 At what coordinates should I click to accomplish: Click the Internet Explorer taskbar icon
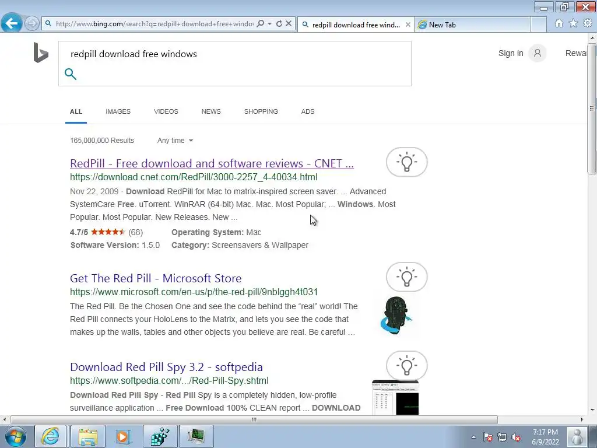51,436
